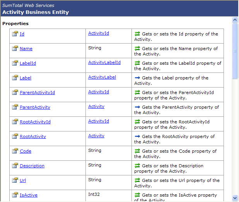Click the get/set arrows icon in Description row
Screen dimensions: 239x202
click(x=137, y=166)
